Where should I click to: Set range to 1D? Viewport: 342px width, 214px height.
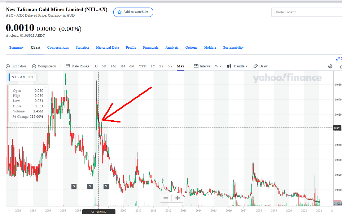[95, 66]
